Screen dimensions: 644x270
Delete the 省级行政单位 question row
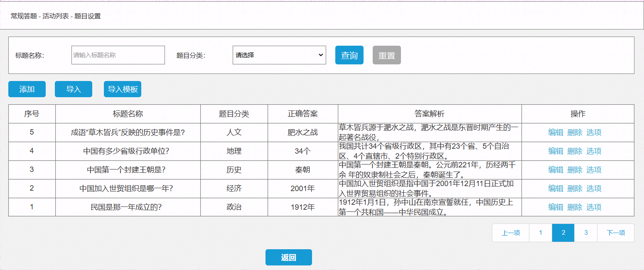tap(575, 151)
